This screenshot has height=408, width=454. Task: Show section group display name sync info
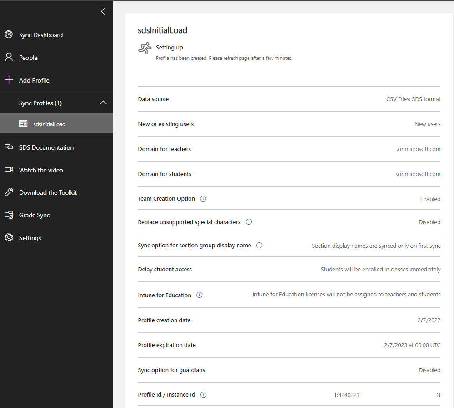coord(259,245)
